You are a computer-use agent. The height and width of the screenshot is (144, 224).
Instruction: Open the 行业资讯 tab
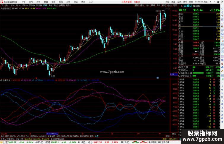tap(37, 139)
